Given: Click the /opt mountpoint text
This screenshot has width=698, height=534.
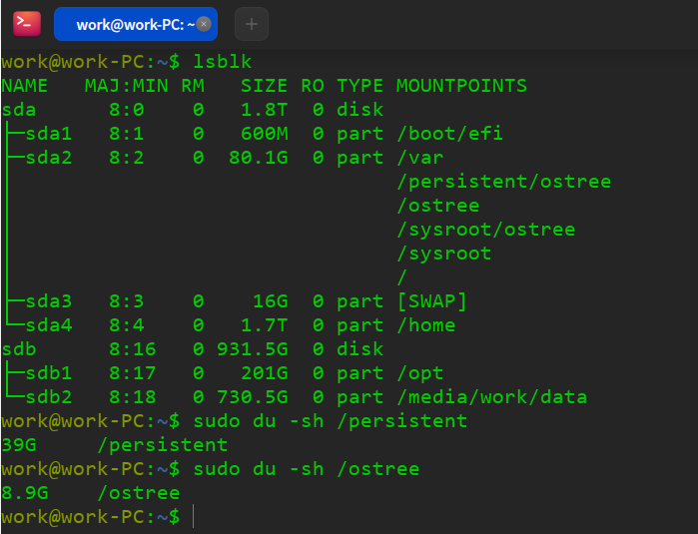Looking at the screenshot, I should tap(419, 373).
